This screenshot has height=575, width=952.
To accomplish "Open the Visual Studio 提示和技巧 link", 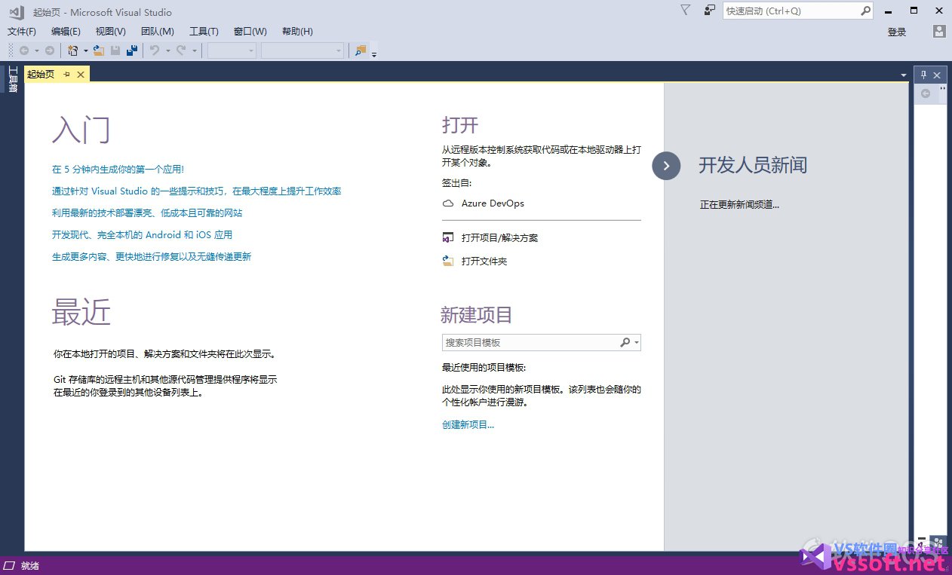I will coord(197,191).
